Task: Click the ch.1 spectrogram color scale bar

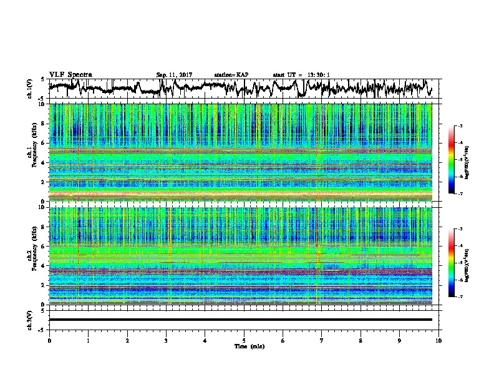Action: point(451,160)
